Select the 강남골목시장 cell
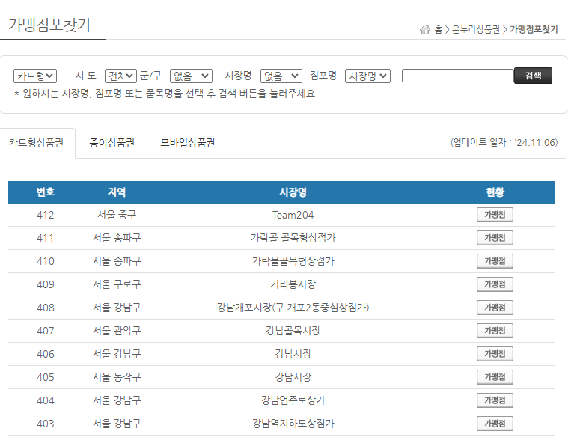The width and height of the screenshot is (568, 443). 293,331
